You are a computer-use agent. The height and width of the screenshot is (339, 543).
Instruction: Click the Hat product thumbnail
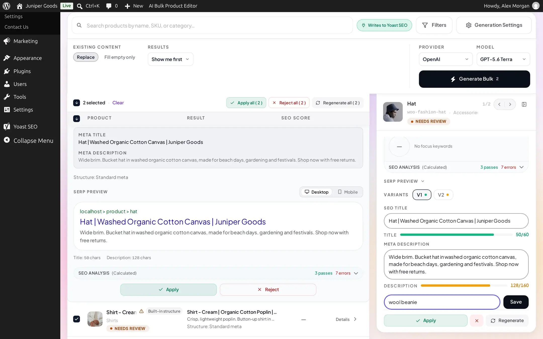393,112
